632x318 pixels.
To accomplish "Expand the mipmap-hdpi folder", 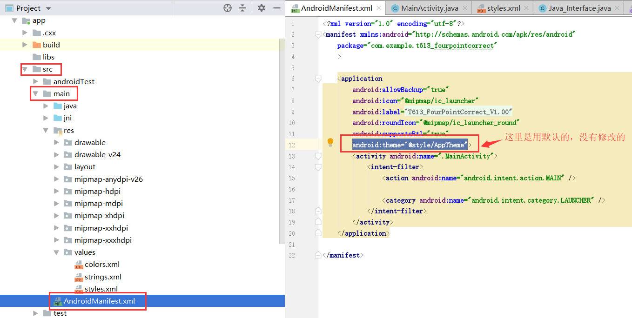I will tap(55, 191).
